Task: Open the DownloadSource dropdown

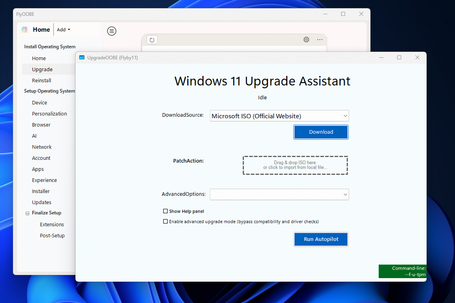Action: click(x=279, y=116)
